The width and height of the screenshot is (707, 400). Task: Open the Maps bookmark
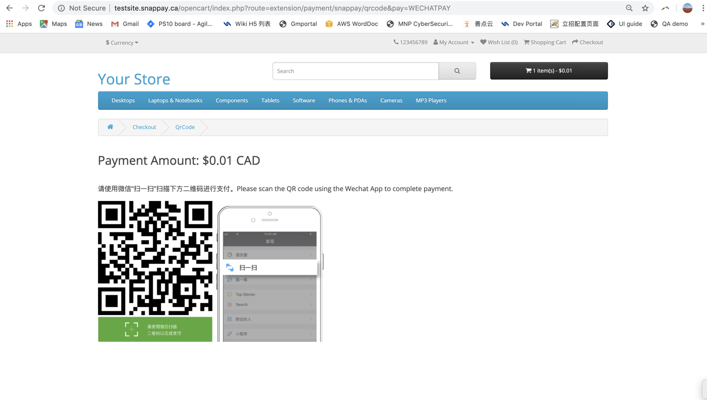[x=53, y=24]
